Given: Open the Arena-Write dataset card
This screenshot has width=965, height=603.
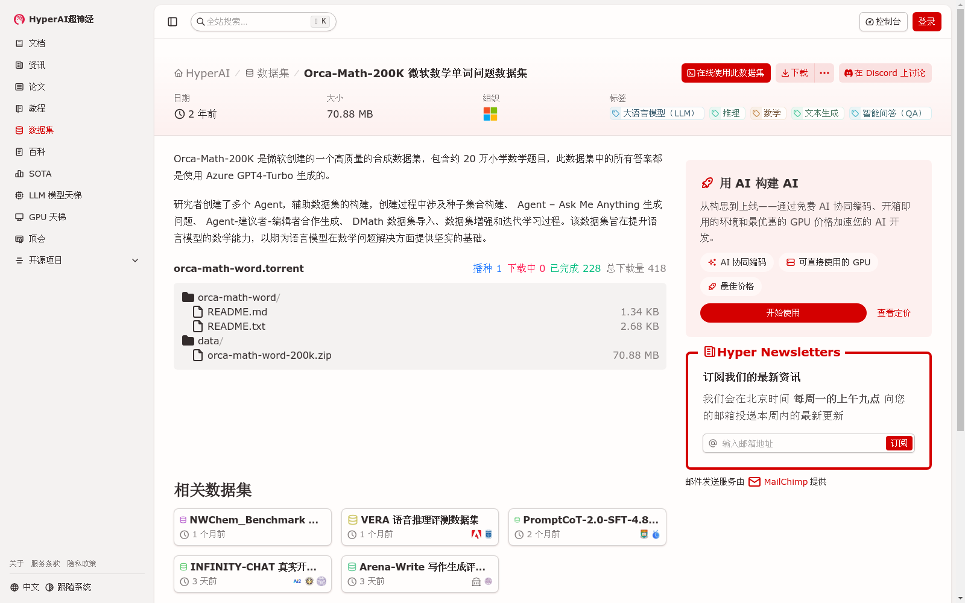Looking at the screenshot, I should click(x=420, y=574).
